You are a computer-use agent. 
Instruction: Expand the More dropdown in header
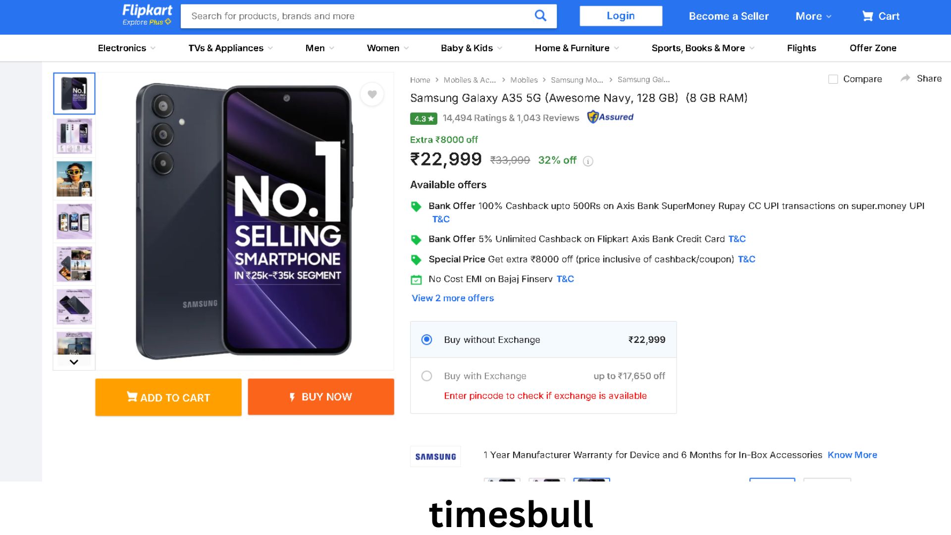tap(813, 16)
